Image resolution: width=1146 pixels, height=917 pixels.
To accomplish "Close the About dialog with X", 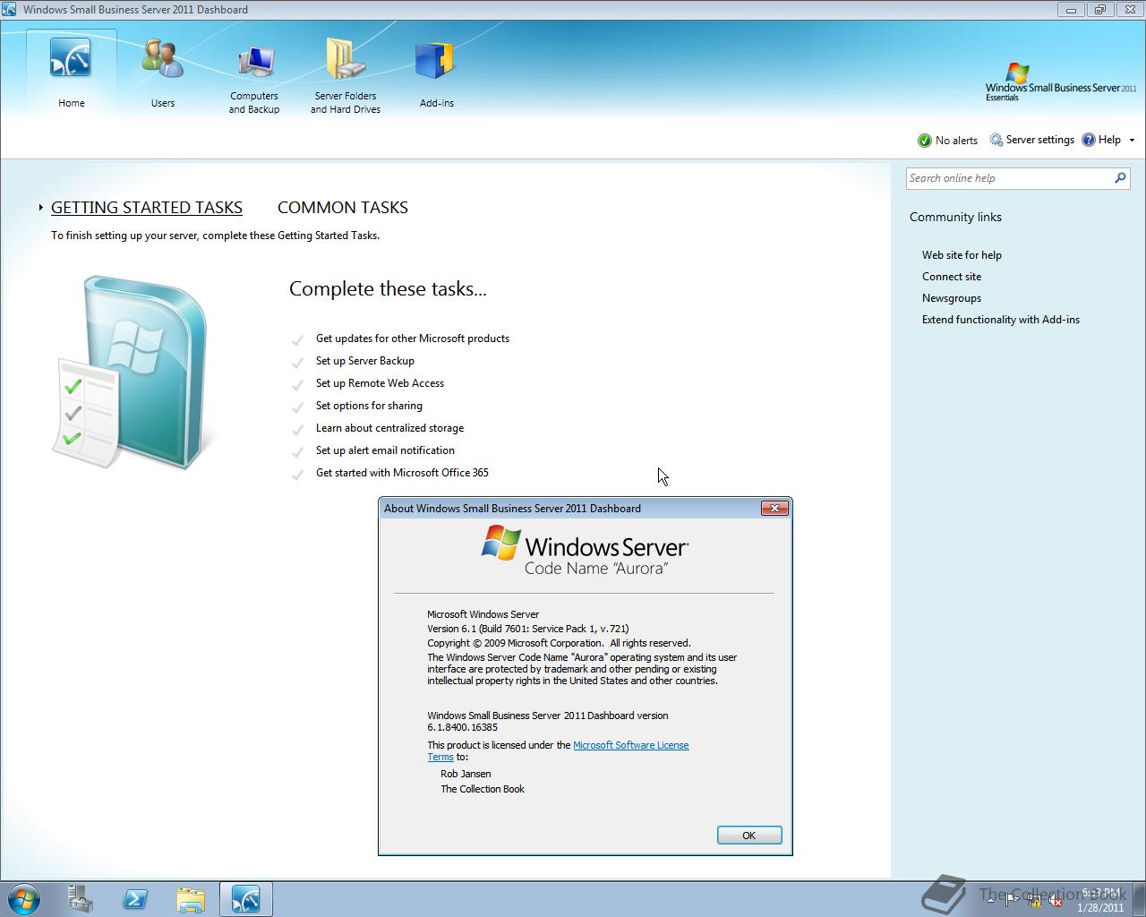I will pos(774,508).
